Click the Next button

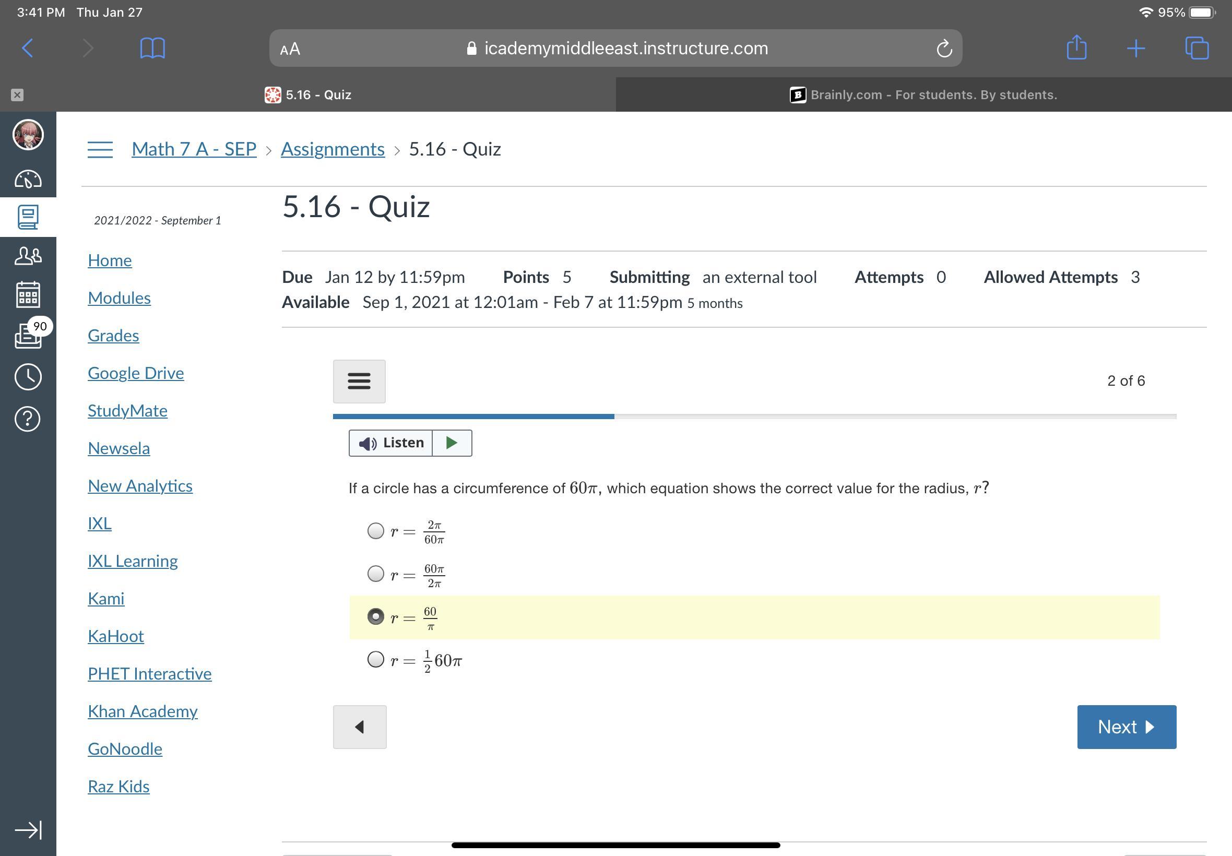click(1126, 727)
